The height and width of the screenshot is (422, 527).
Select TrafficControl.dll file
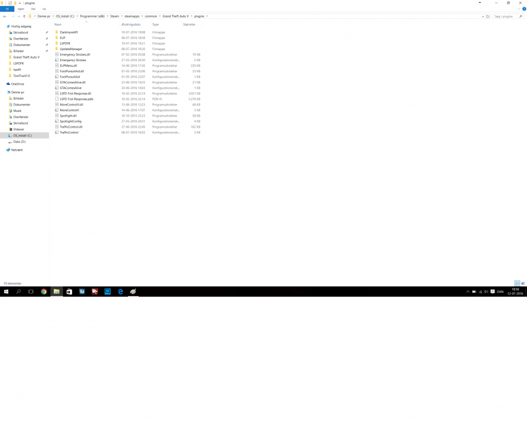pos(71,127)
